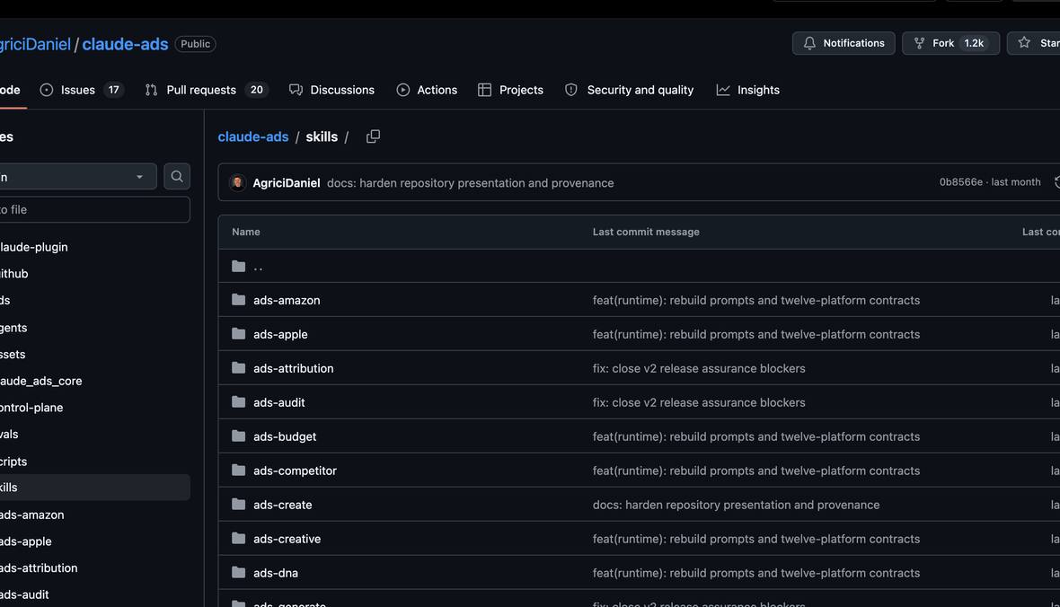Click folder icon beside ads-create row
Image resolution: width=1060 pixels, height=607 pixels.
(x=238, y=505)
